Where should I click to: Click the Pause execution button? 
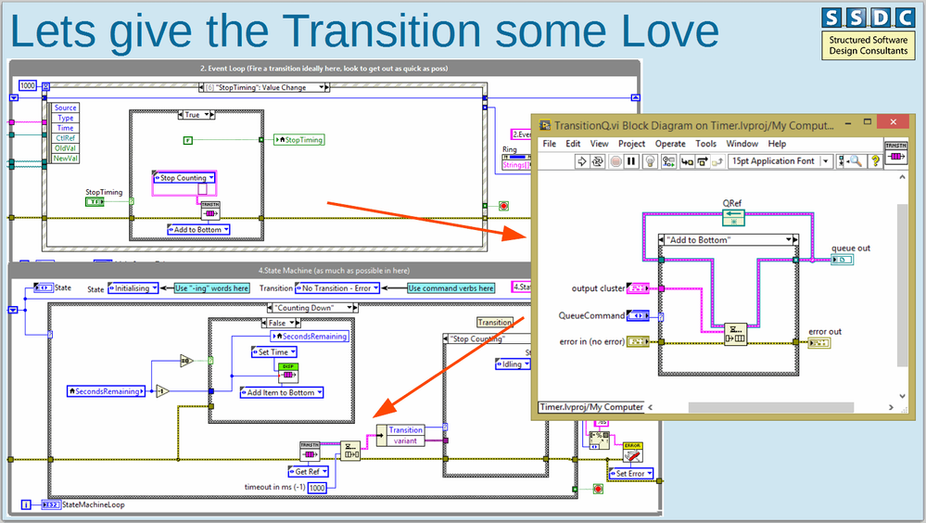click(x=631, y=161)
